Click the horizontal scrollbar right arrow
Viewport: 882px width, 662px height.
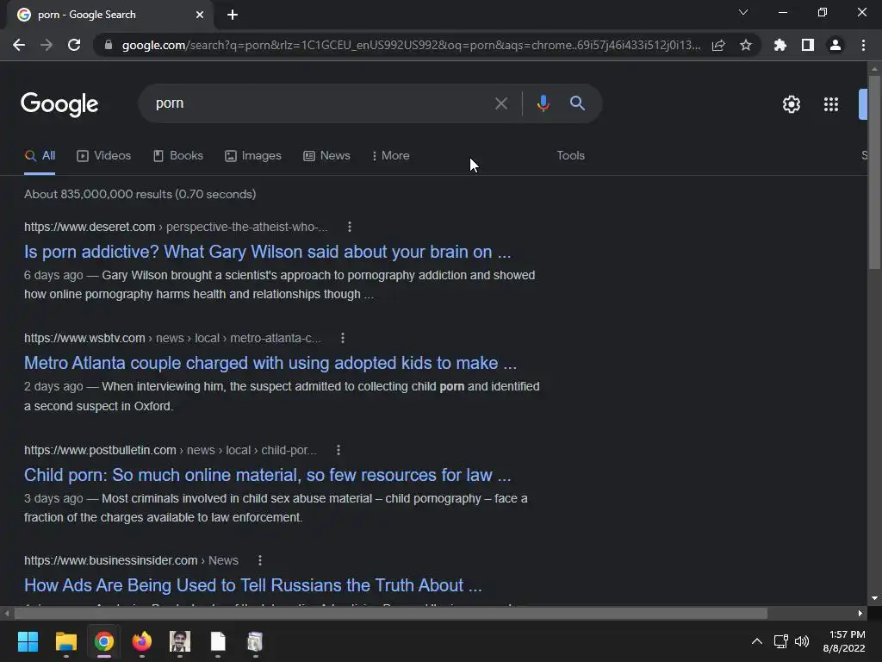(860, 613)
